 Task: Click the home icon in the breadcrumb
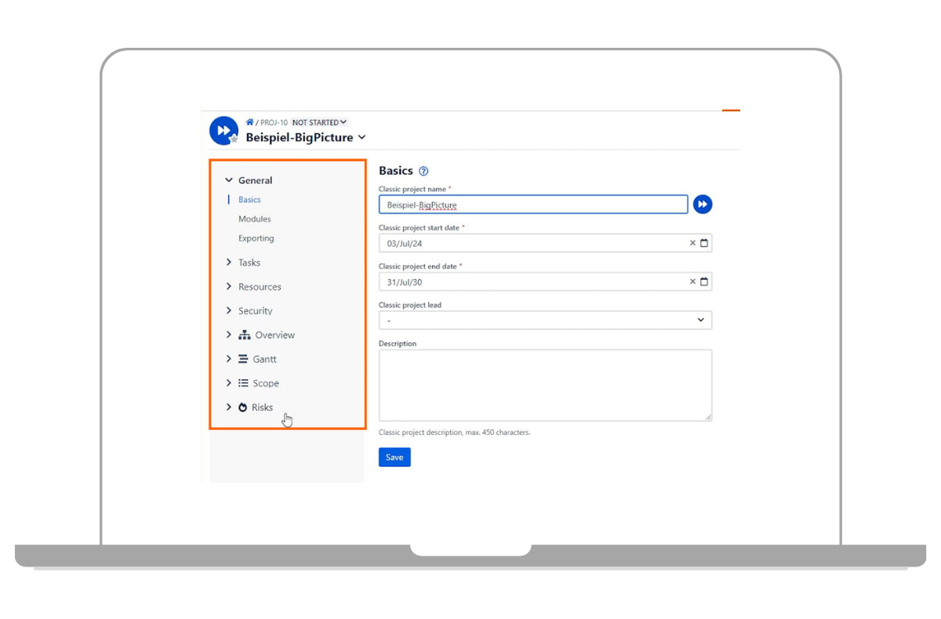tap(249, 122)
